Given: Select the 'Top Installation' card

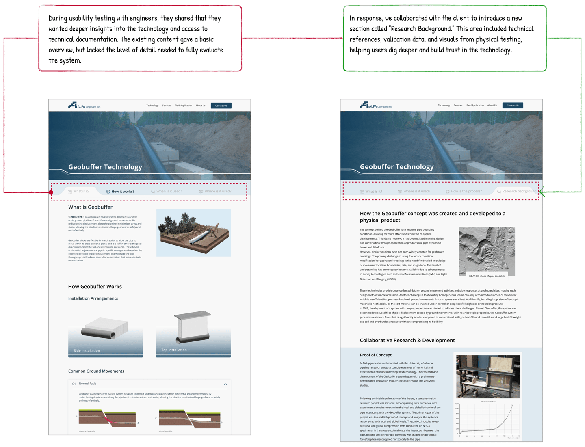Looking at the screenshot, I should pos(193,334).
